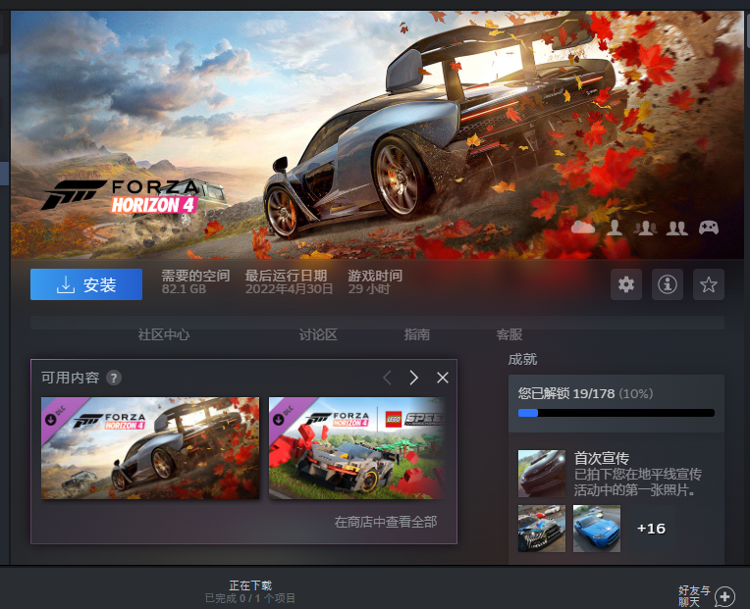Open the 社区中心 tab
The width and height of the screenshot is (750, 609).
tap(164, 334)
